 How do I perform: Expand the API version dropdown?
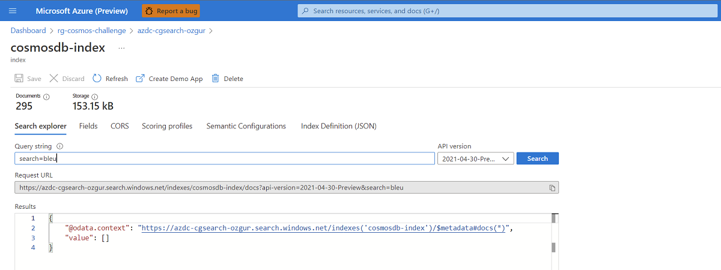pyautogui.click(x=476, y=158)
